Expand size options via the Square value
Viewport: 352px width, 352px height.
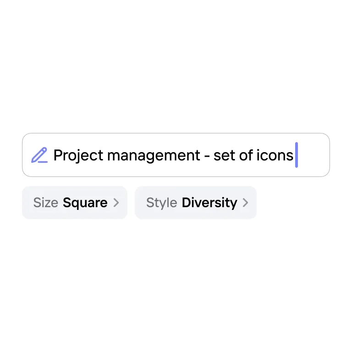[x=85, y=203]
